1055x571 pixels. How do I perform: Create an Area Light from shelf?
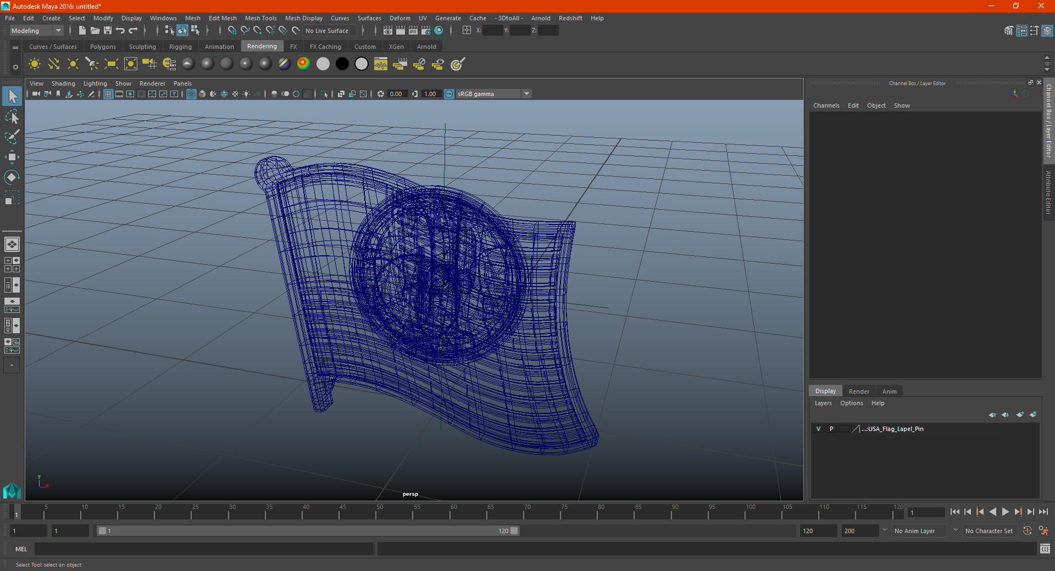111,64
